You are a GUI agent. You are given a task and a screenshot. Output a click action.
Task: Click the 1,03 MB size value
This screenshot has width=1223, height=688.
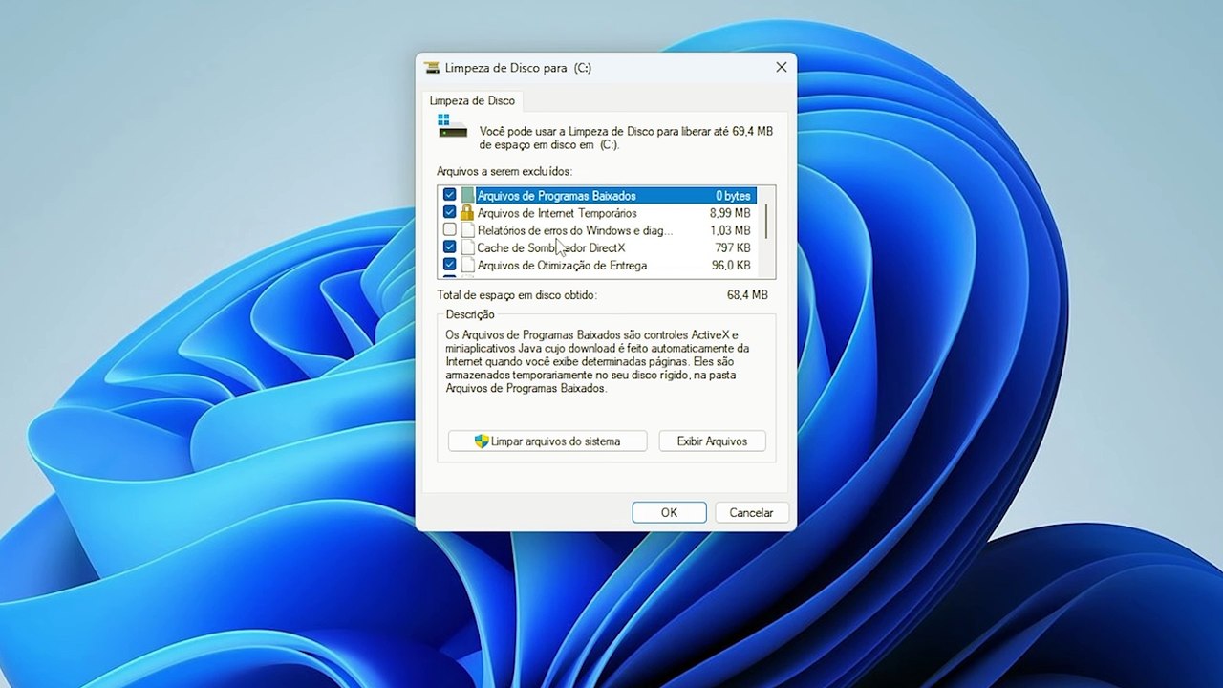click(730, 230)
